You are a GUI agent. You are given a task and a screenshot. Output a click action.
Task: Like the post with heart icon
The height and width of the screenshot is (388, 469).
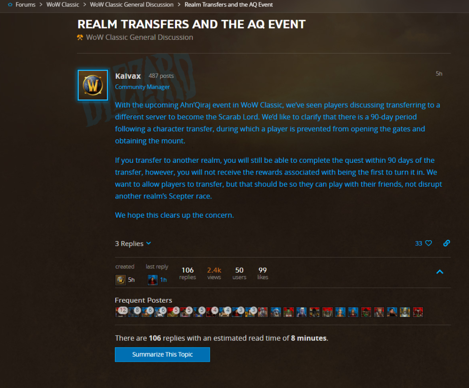(x=429, y=243)
